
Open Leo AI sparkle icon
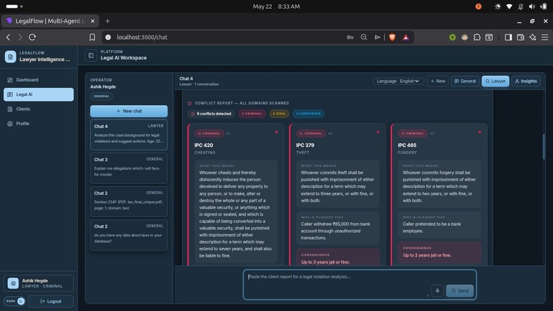tap(532, 37)
